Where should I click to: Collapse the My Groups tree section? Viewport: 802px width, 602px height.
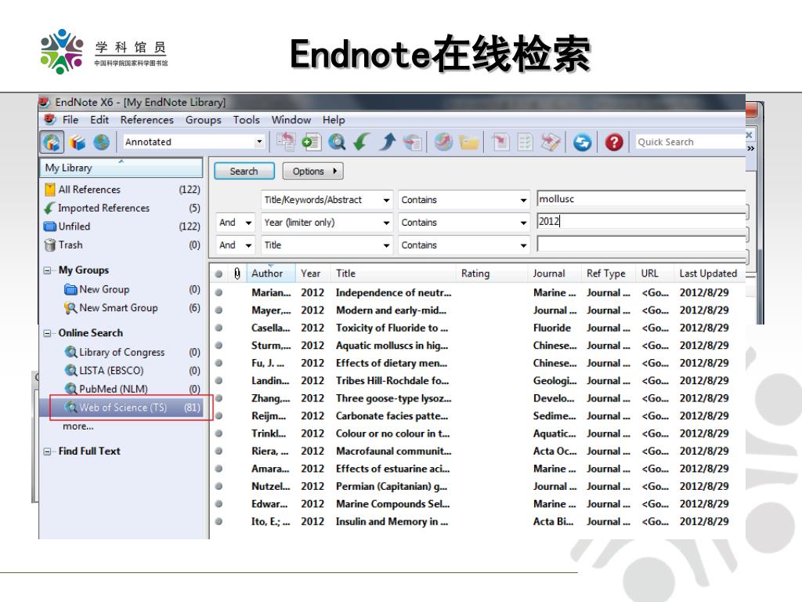[48, 270]
